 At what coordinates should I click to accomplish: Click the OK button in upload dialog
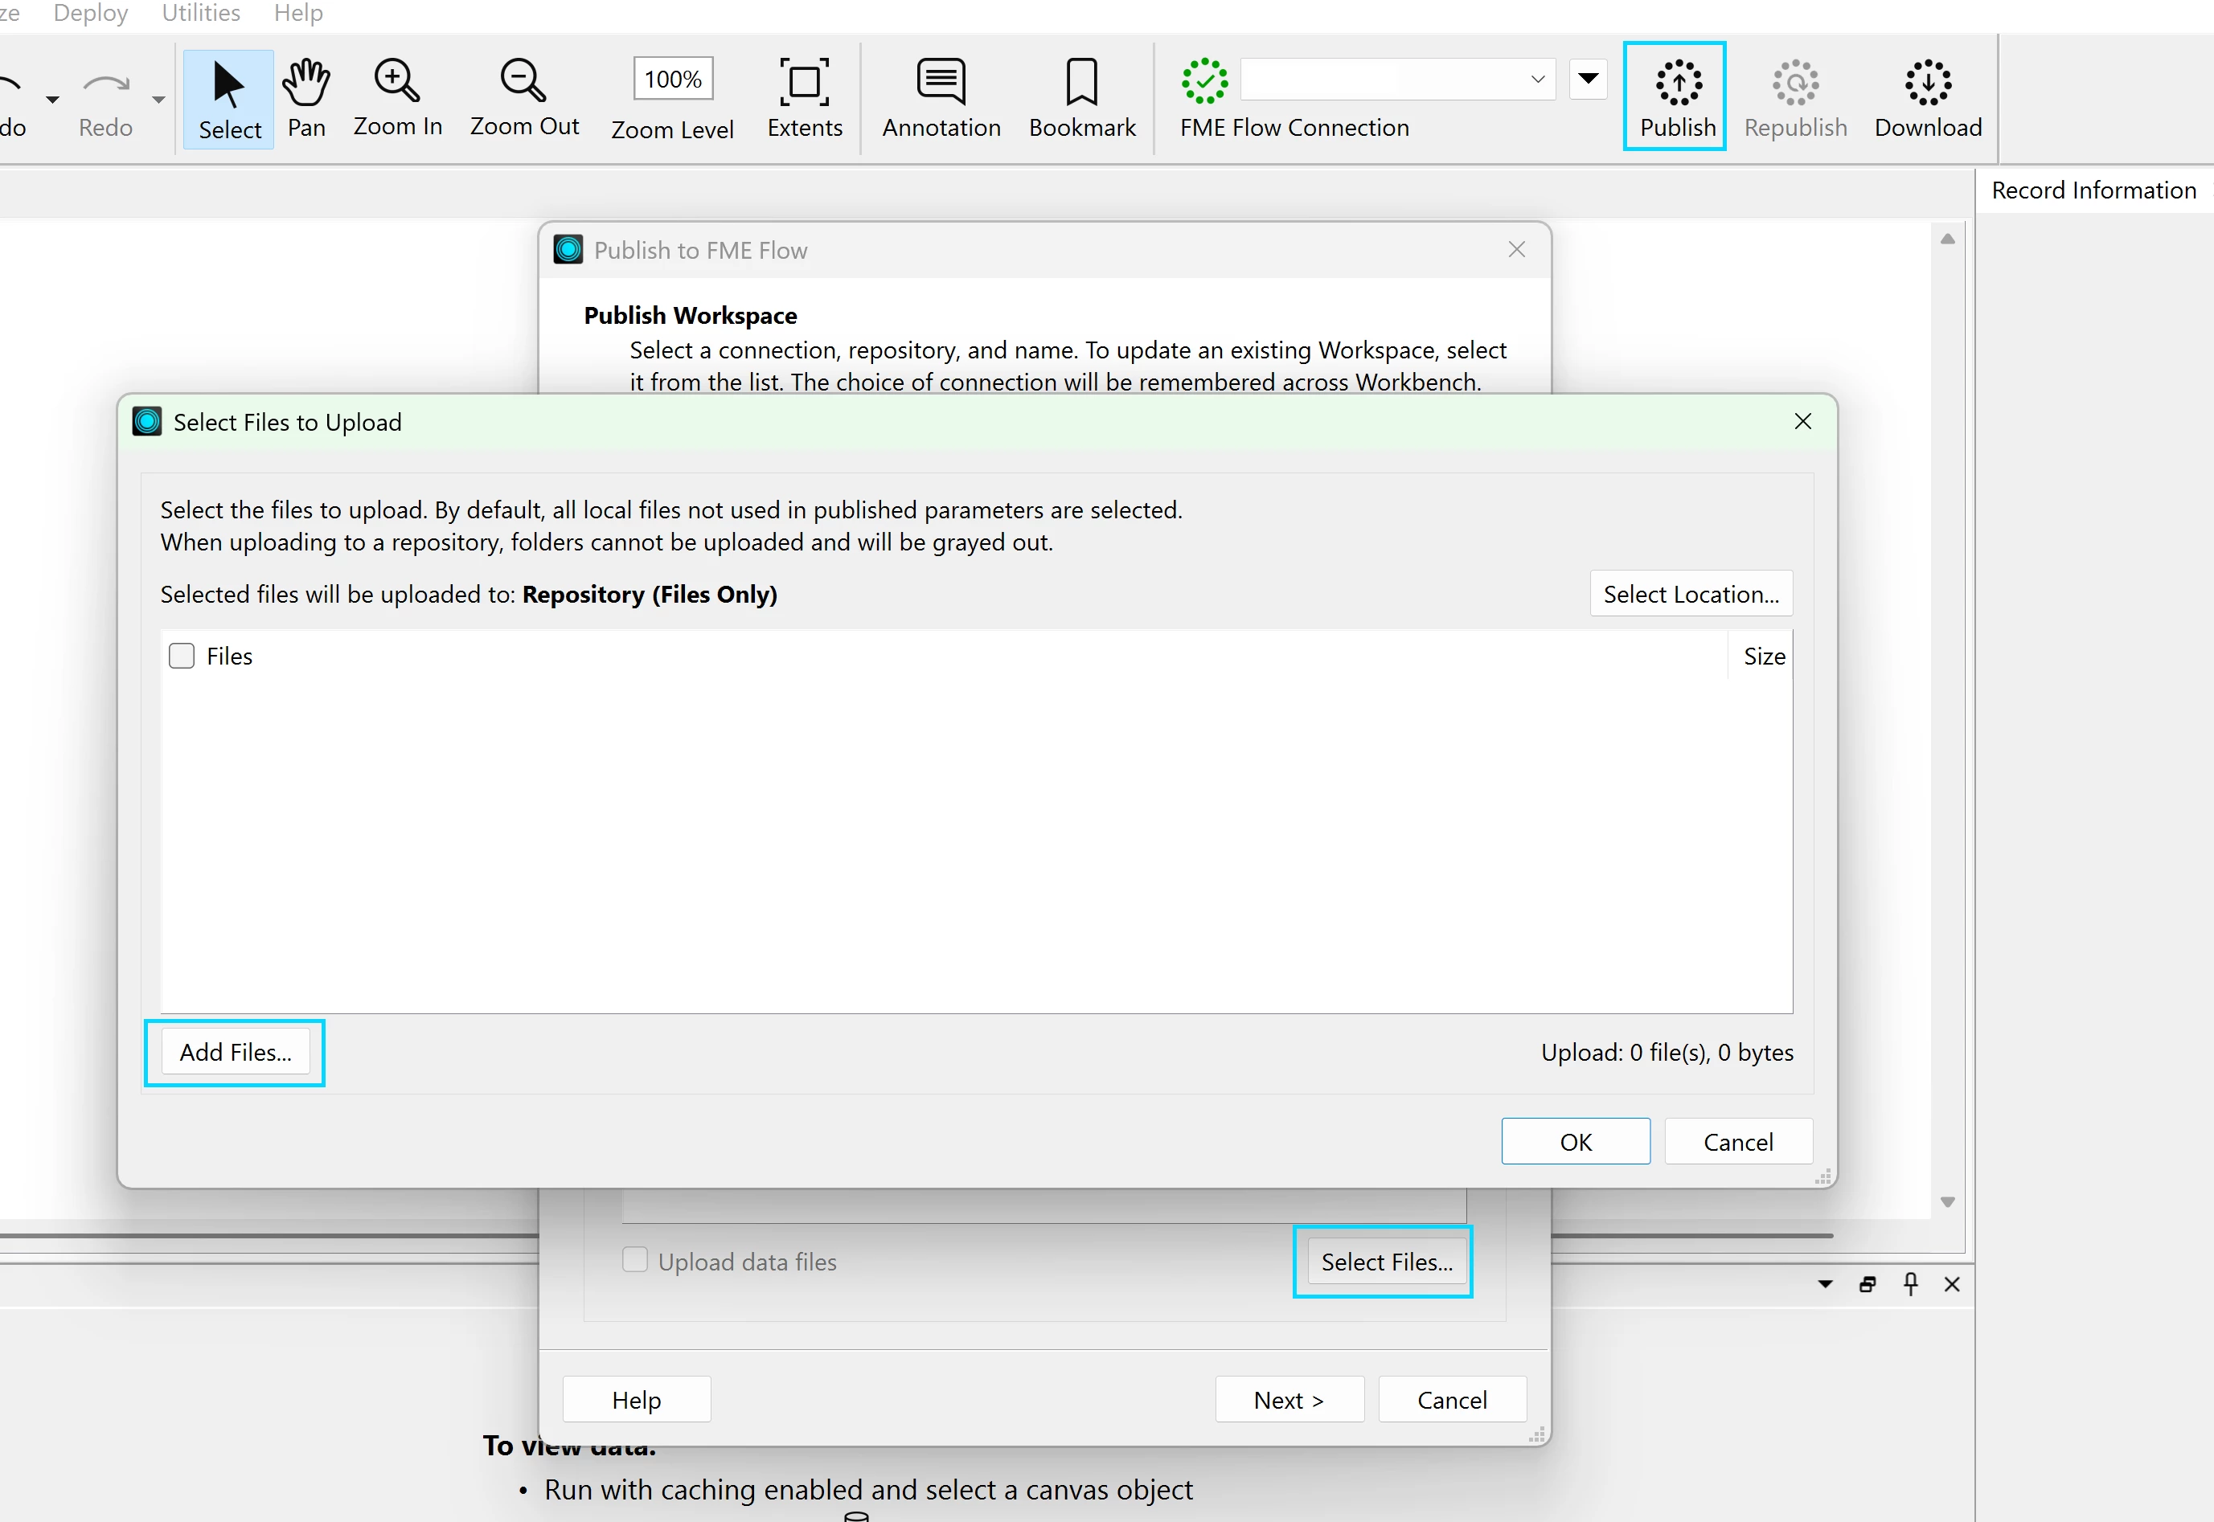pyautogui.click(x=1575, y=1141)
